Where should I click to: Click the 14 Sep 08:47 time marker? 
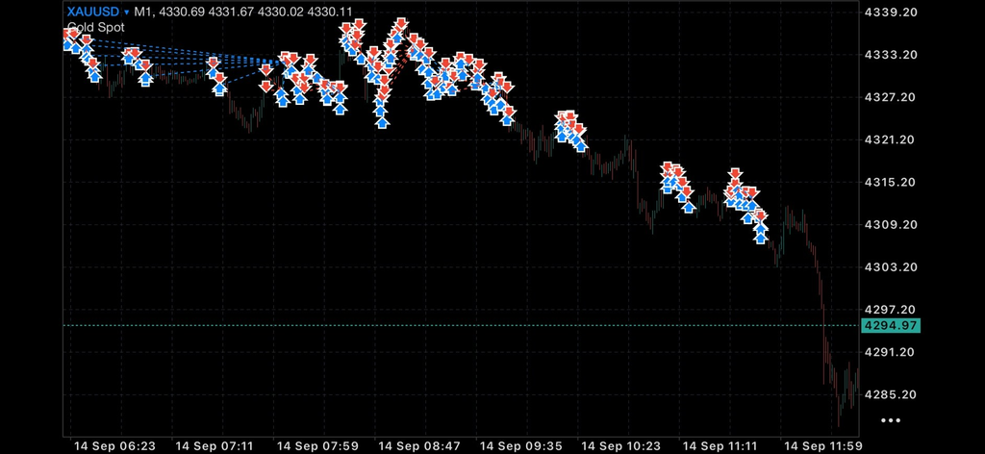click(419, 446)
